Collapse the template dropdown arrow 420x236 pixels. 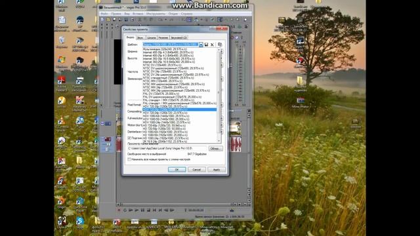201,45
